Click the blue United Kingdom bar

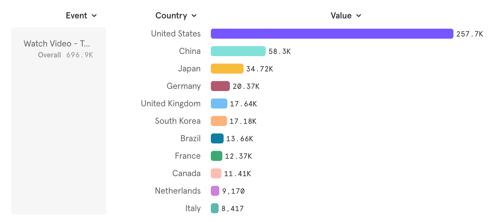tap(219, 104)
